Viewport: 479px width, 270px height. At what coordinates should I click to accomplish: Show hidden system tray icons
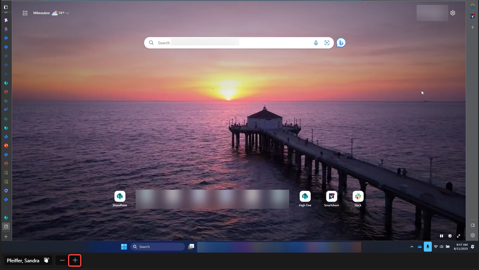(412, 246)
